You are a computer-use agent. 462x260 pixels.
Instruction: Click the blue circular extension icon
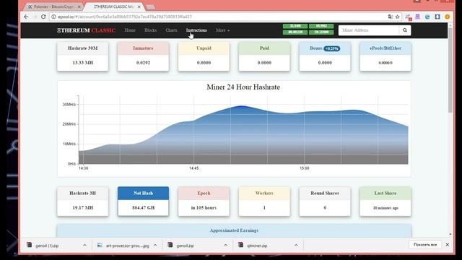click(x=427, y=17)
